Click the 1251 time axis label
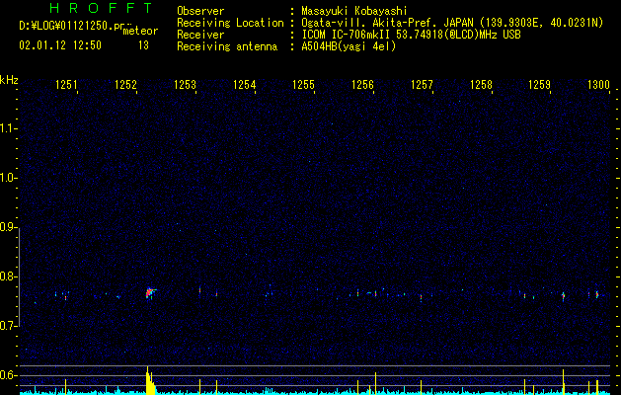 click(66, 84)
